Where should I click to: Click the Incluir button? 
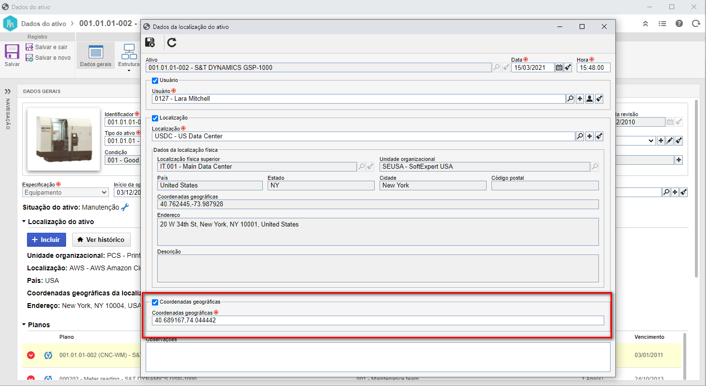coord(46,240)
